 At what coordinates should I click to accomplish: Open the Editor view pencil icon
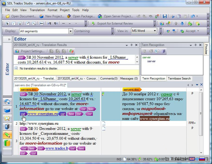[7, 135]
